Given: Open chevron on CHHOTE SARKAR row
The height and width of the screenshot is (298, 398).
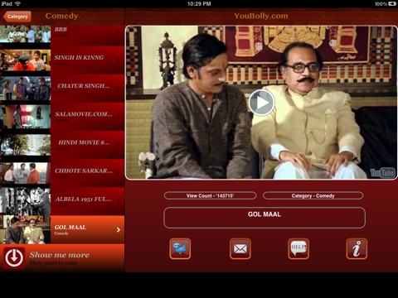Looking at the screenshot, I should click(119, 173).
